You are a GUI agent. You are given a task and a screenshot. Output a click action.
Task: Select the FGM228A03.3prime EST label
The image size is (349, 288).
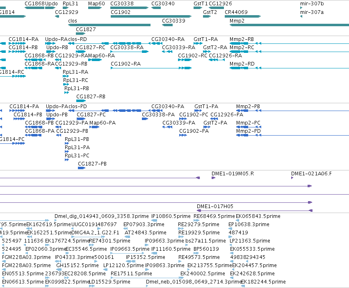pos(26,257)
